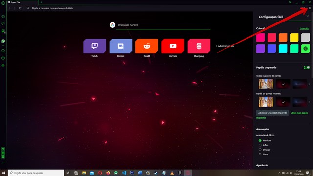Click the Estendido colors link
This screenshot has height=176, width=313.
(x=304, y=29)
